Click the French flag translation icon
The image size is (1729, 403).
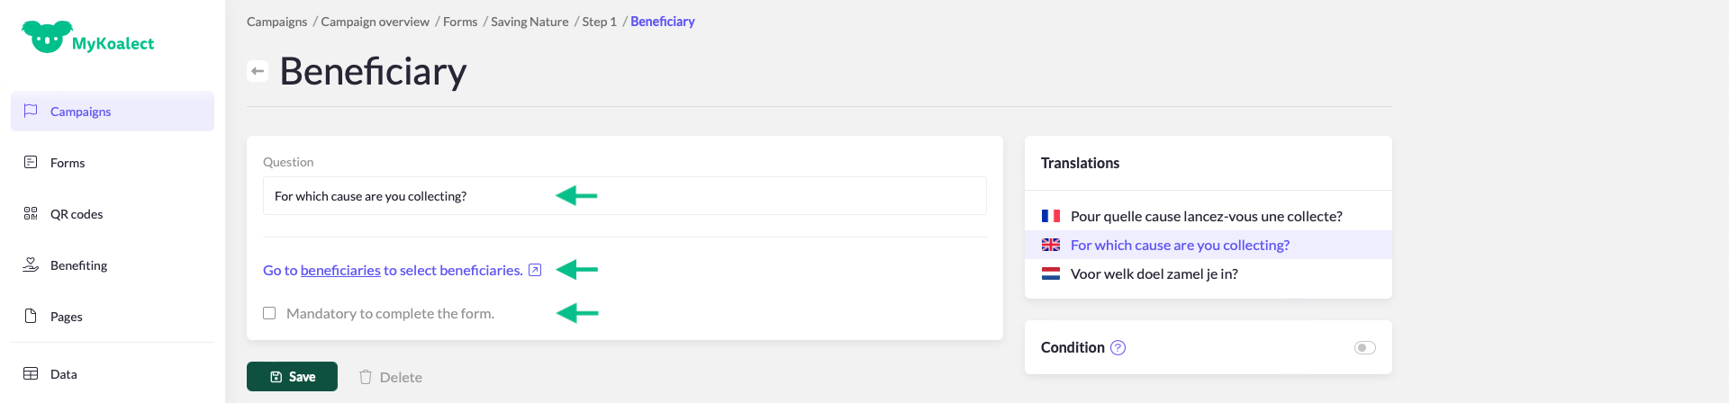click(x=1050, y=216)
